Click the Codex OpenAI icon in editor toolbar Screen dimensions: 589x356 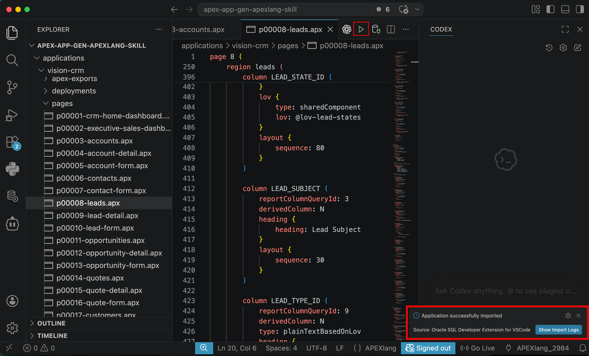[x=346, y=29]
